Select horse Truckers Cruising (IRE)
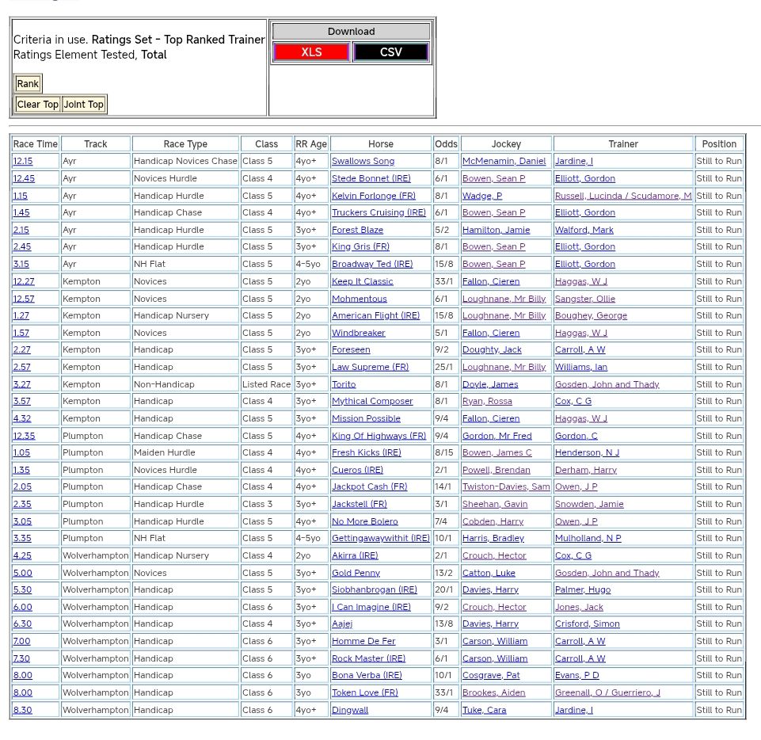This screenshot has width=761, height=740. point(379,213)
